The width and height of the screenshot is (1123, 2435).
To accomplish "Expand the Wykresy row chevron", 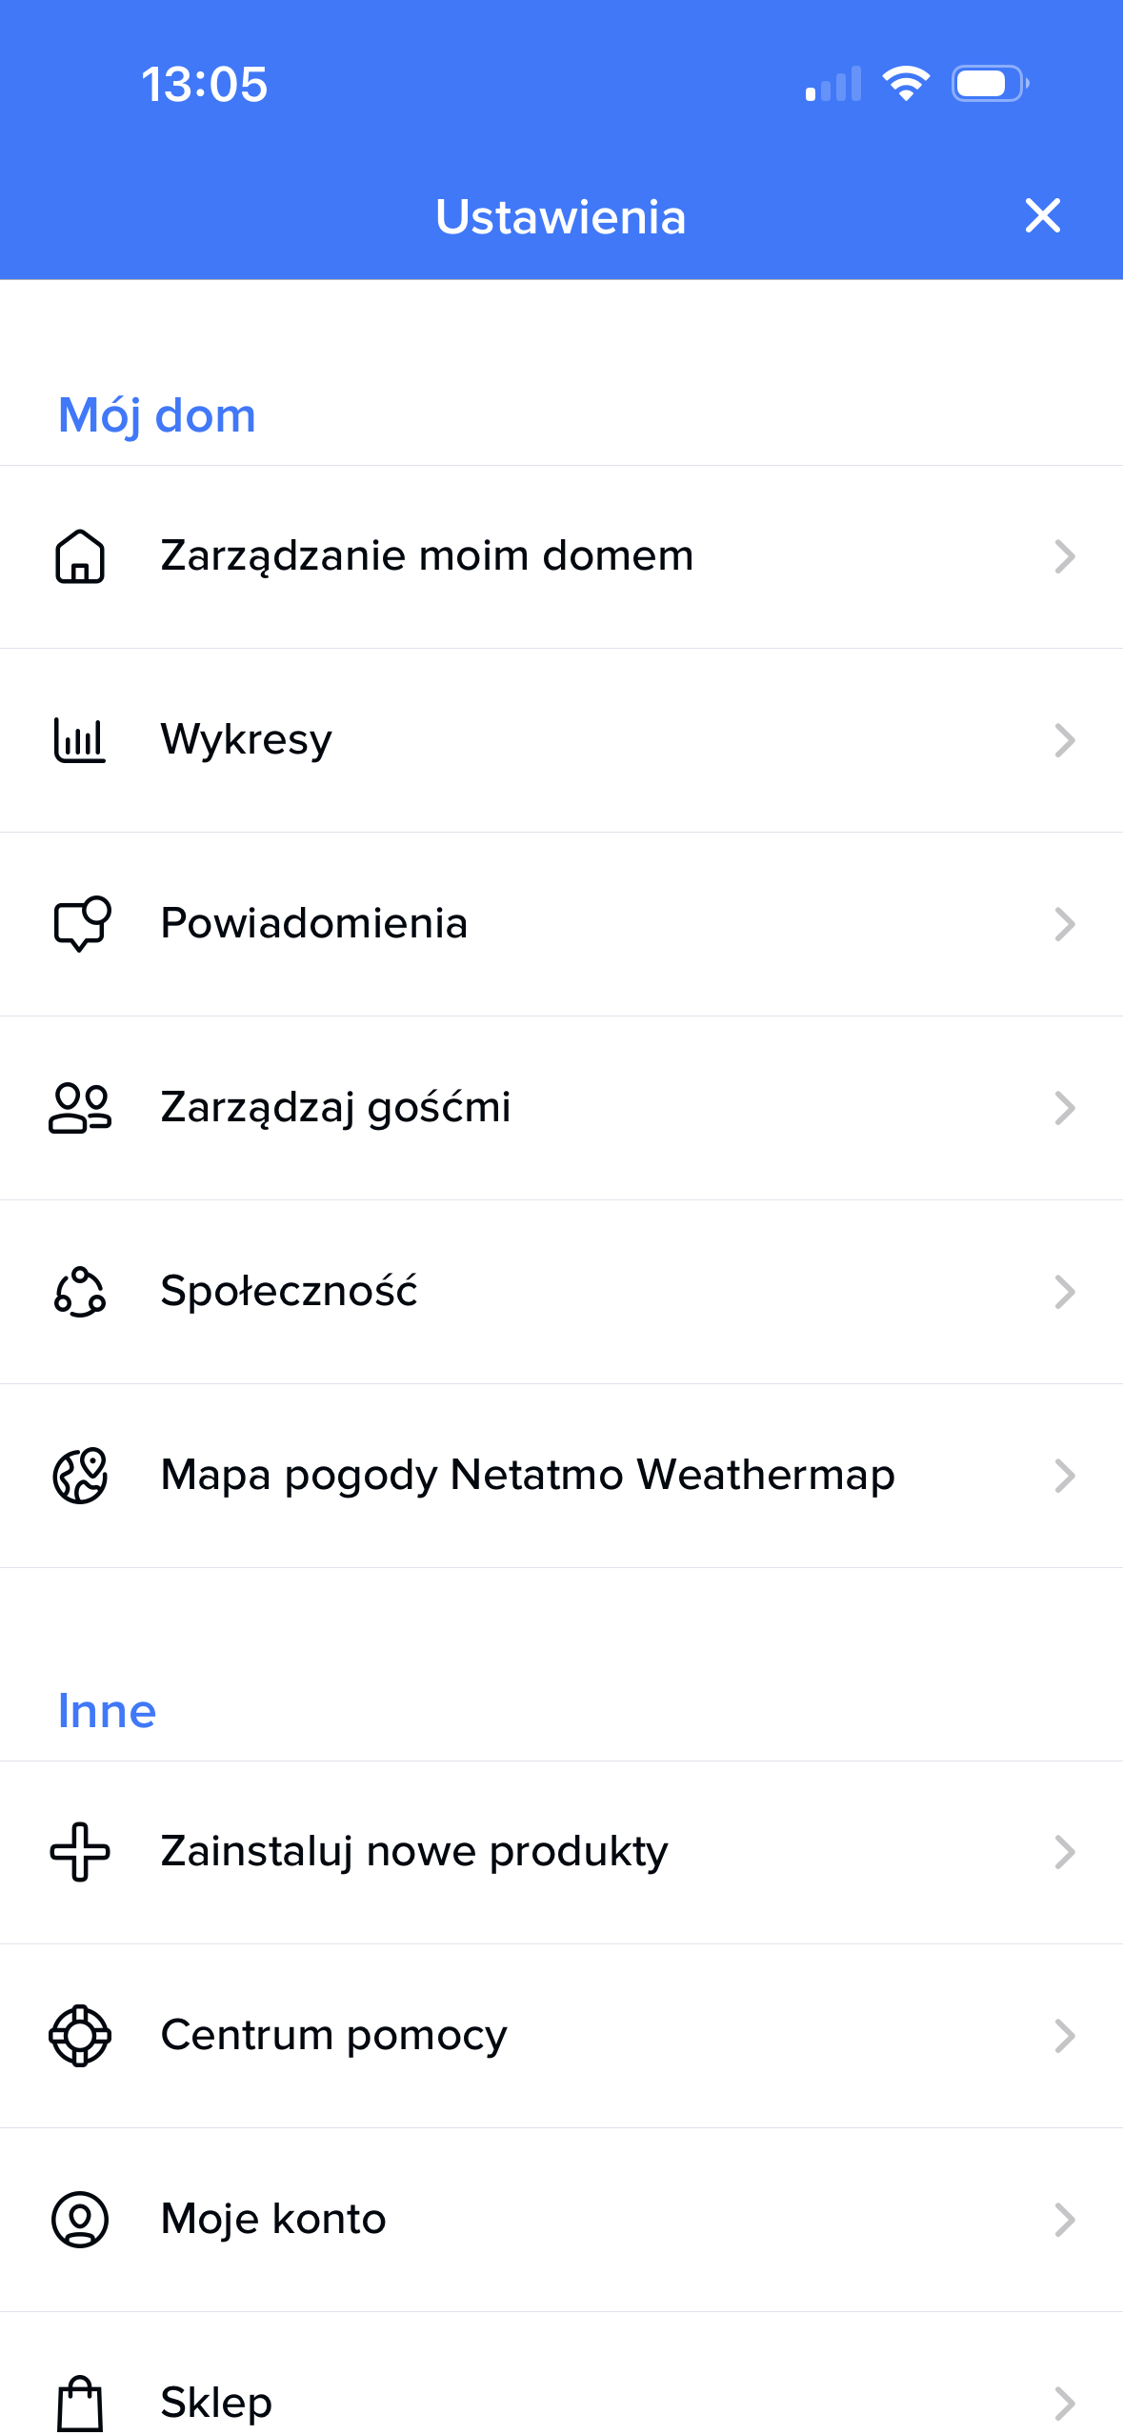I will coord(1065,740).
